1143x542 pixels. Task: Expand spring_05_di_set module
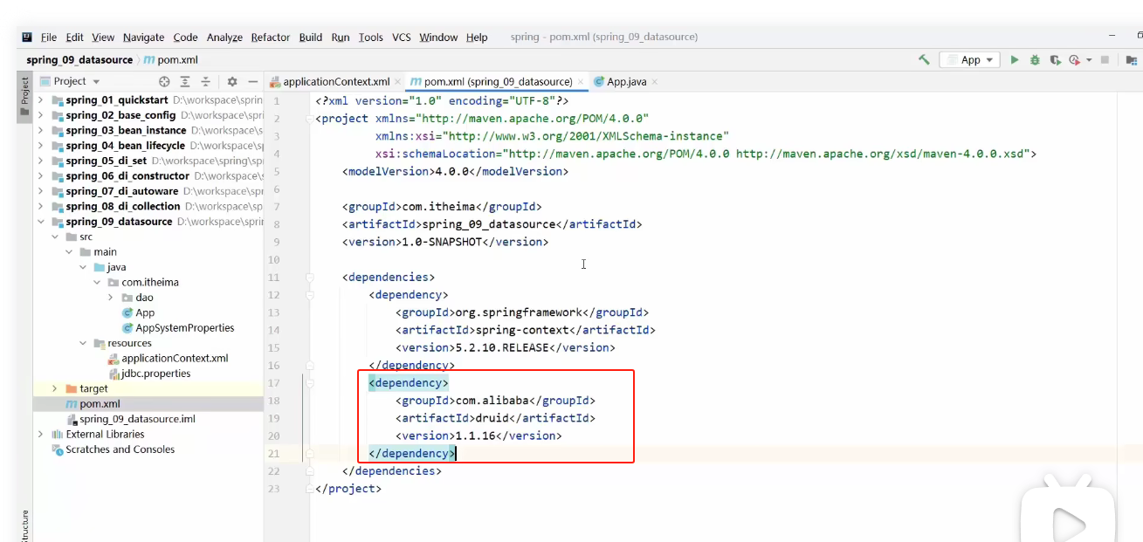[x=40, y=161]
